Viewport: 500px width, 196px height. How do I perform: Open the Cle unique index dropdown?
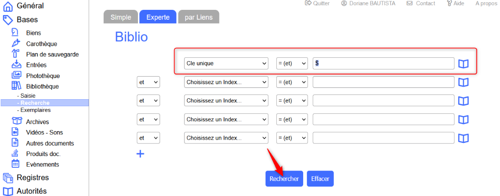click(226, 63)
